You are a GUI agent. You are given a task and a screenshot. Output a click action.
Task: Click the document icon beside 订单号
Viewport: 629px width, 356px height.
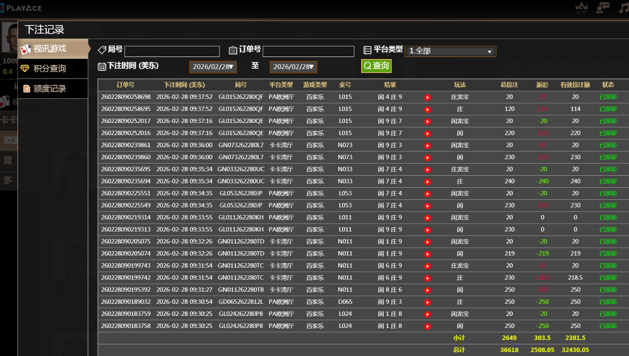[233, 50]
